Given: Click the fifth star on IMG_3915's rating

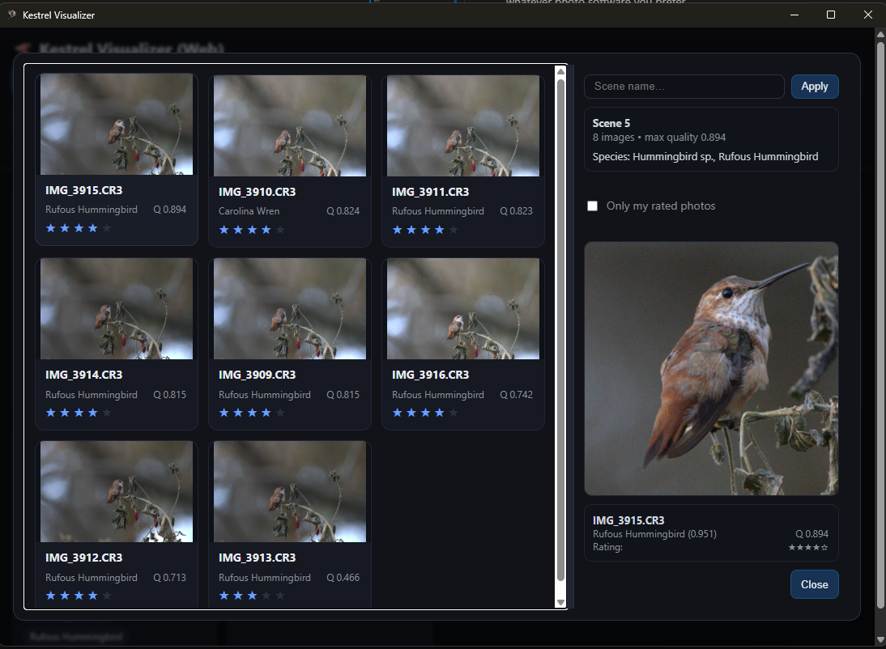Looking at the screenshot, I should point(107,228).
